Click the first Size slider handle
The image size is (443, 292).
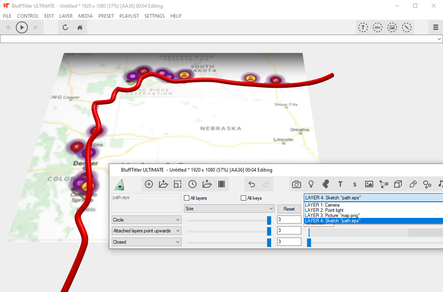point(269,220)
